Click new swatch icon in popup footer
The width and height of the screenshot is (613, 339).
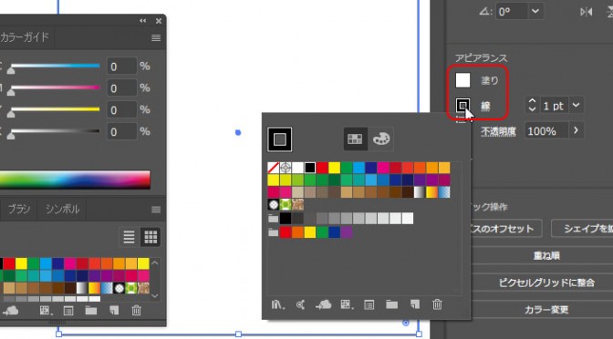click(415, 304)
